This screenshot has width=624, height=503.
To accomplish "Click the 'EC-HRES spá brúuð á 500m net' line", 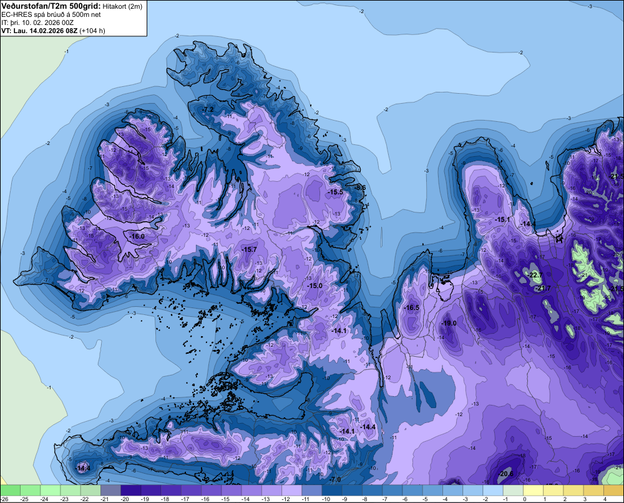I will click(51, 14).
